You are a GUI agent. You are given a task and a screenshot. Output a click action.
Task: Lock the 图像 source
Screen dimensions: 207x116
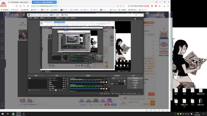pyautogui.click(x=65, y=82)
